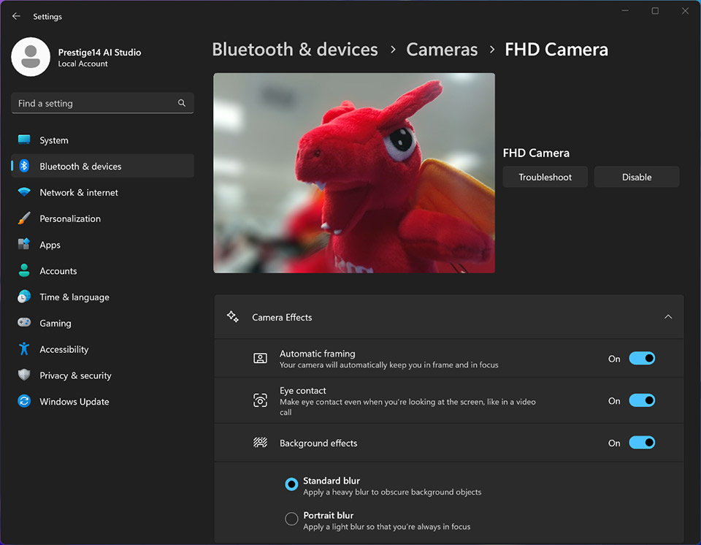Navigate to Cameras in the breadcrumb

point(442,50)
